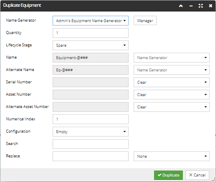Click the Replace text field
This screenshot has height=182, width=216.
pos(90,156)
